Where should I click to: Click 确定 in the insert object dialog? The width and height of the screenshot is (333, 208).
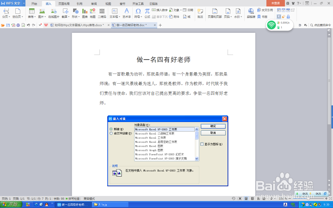pyautogui.click(x=213, y=126)
